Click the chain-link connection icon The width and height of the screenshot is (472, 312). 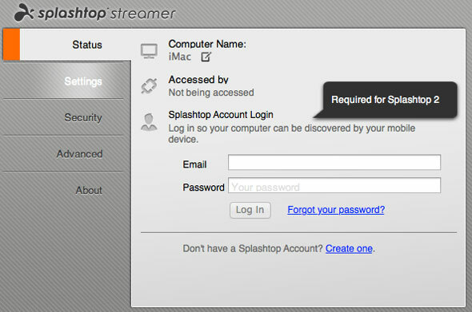point(149,86)
